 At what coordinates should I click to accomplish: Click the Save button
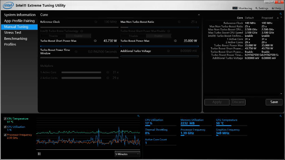pos(274,102)
